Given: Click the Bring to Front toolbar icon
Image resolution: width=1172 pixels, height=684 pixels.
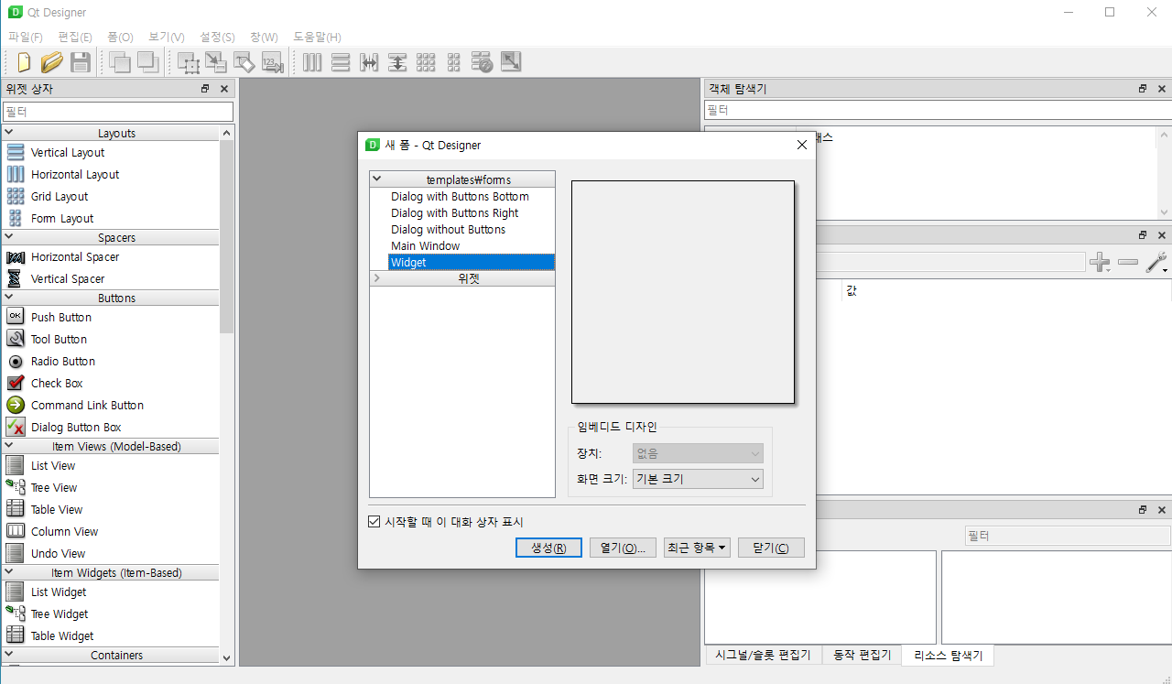Looking at the screenshot, I should click(148, 62).
